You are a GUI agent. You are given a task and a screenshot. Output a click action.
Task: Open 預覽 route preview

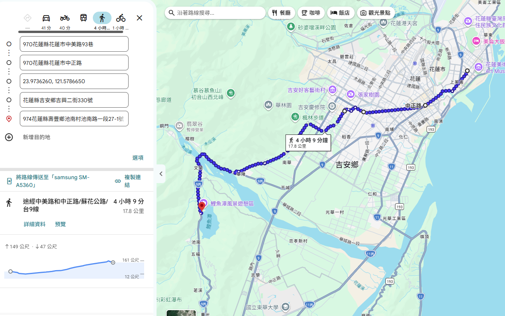pyautogui.click(x=61, y=224)
